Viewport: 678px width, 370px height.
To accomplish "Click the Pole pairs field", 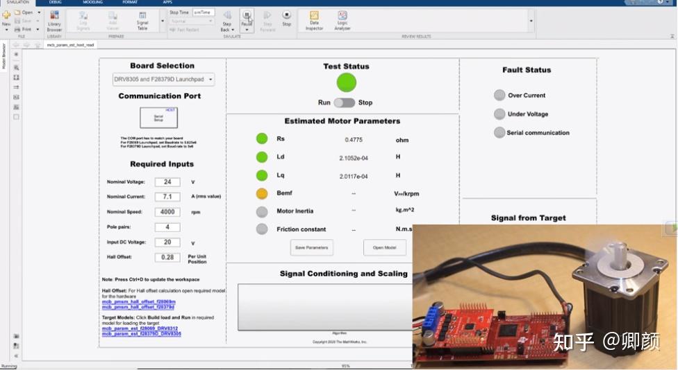I will pyautogui.click(x=167, y=227).
